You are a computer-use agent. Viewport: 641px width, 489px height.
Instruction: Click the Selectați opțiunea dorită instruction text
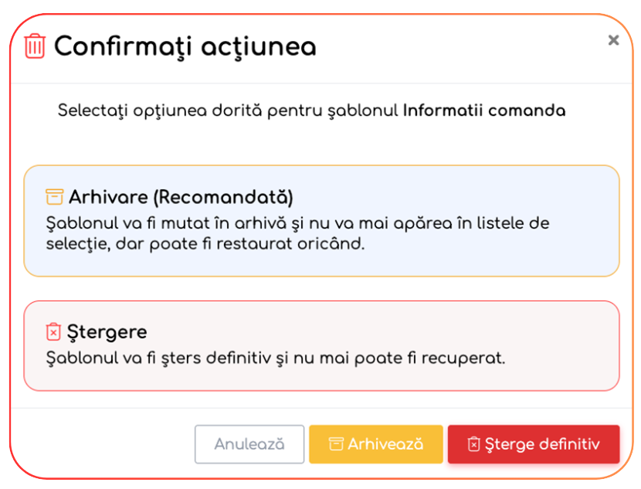229,110
